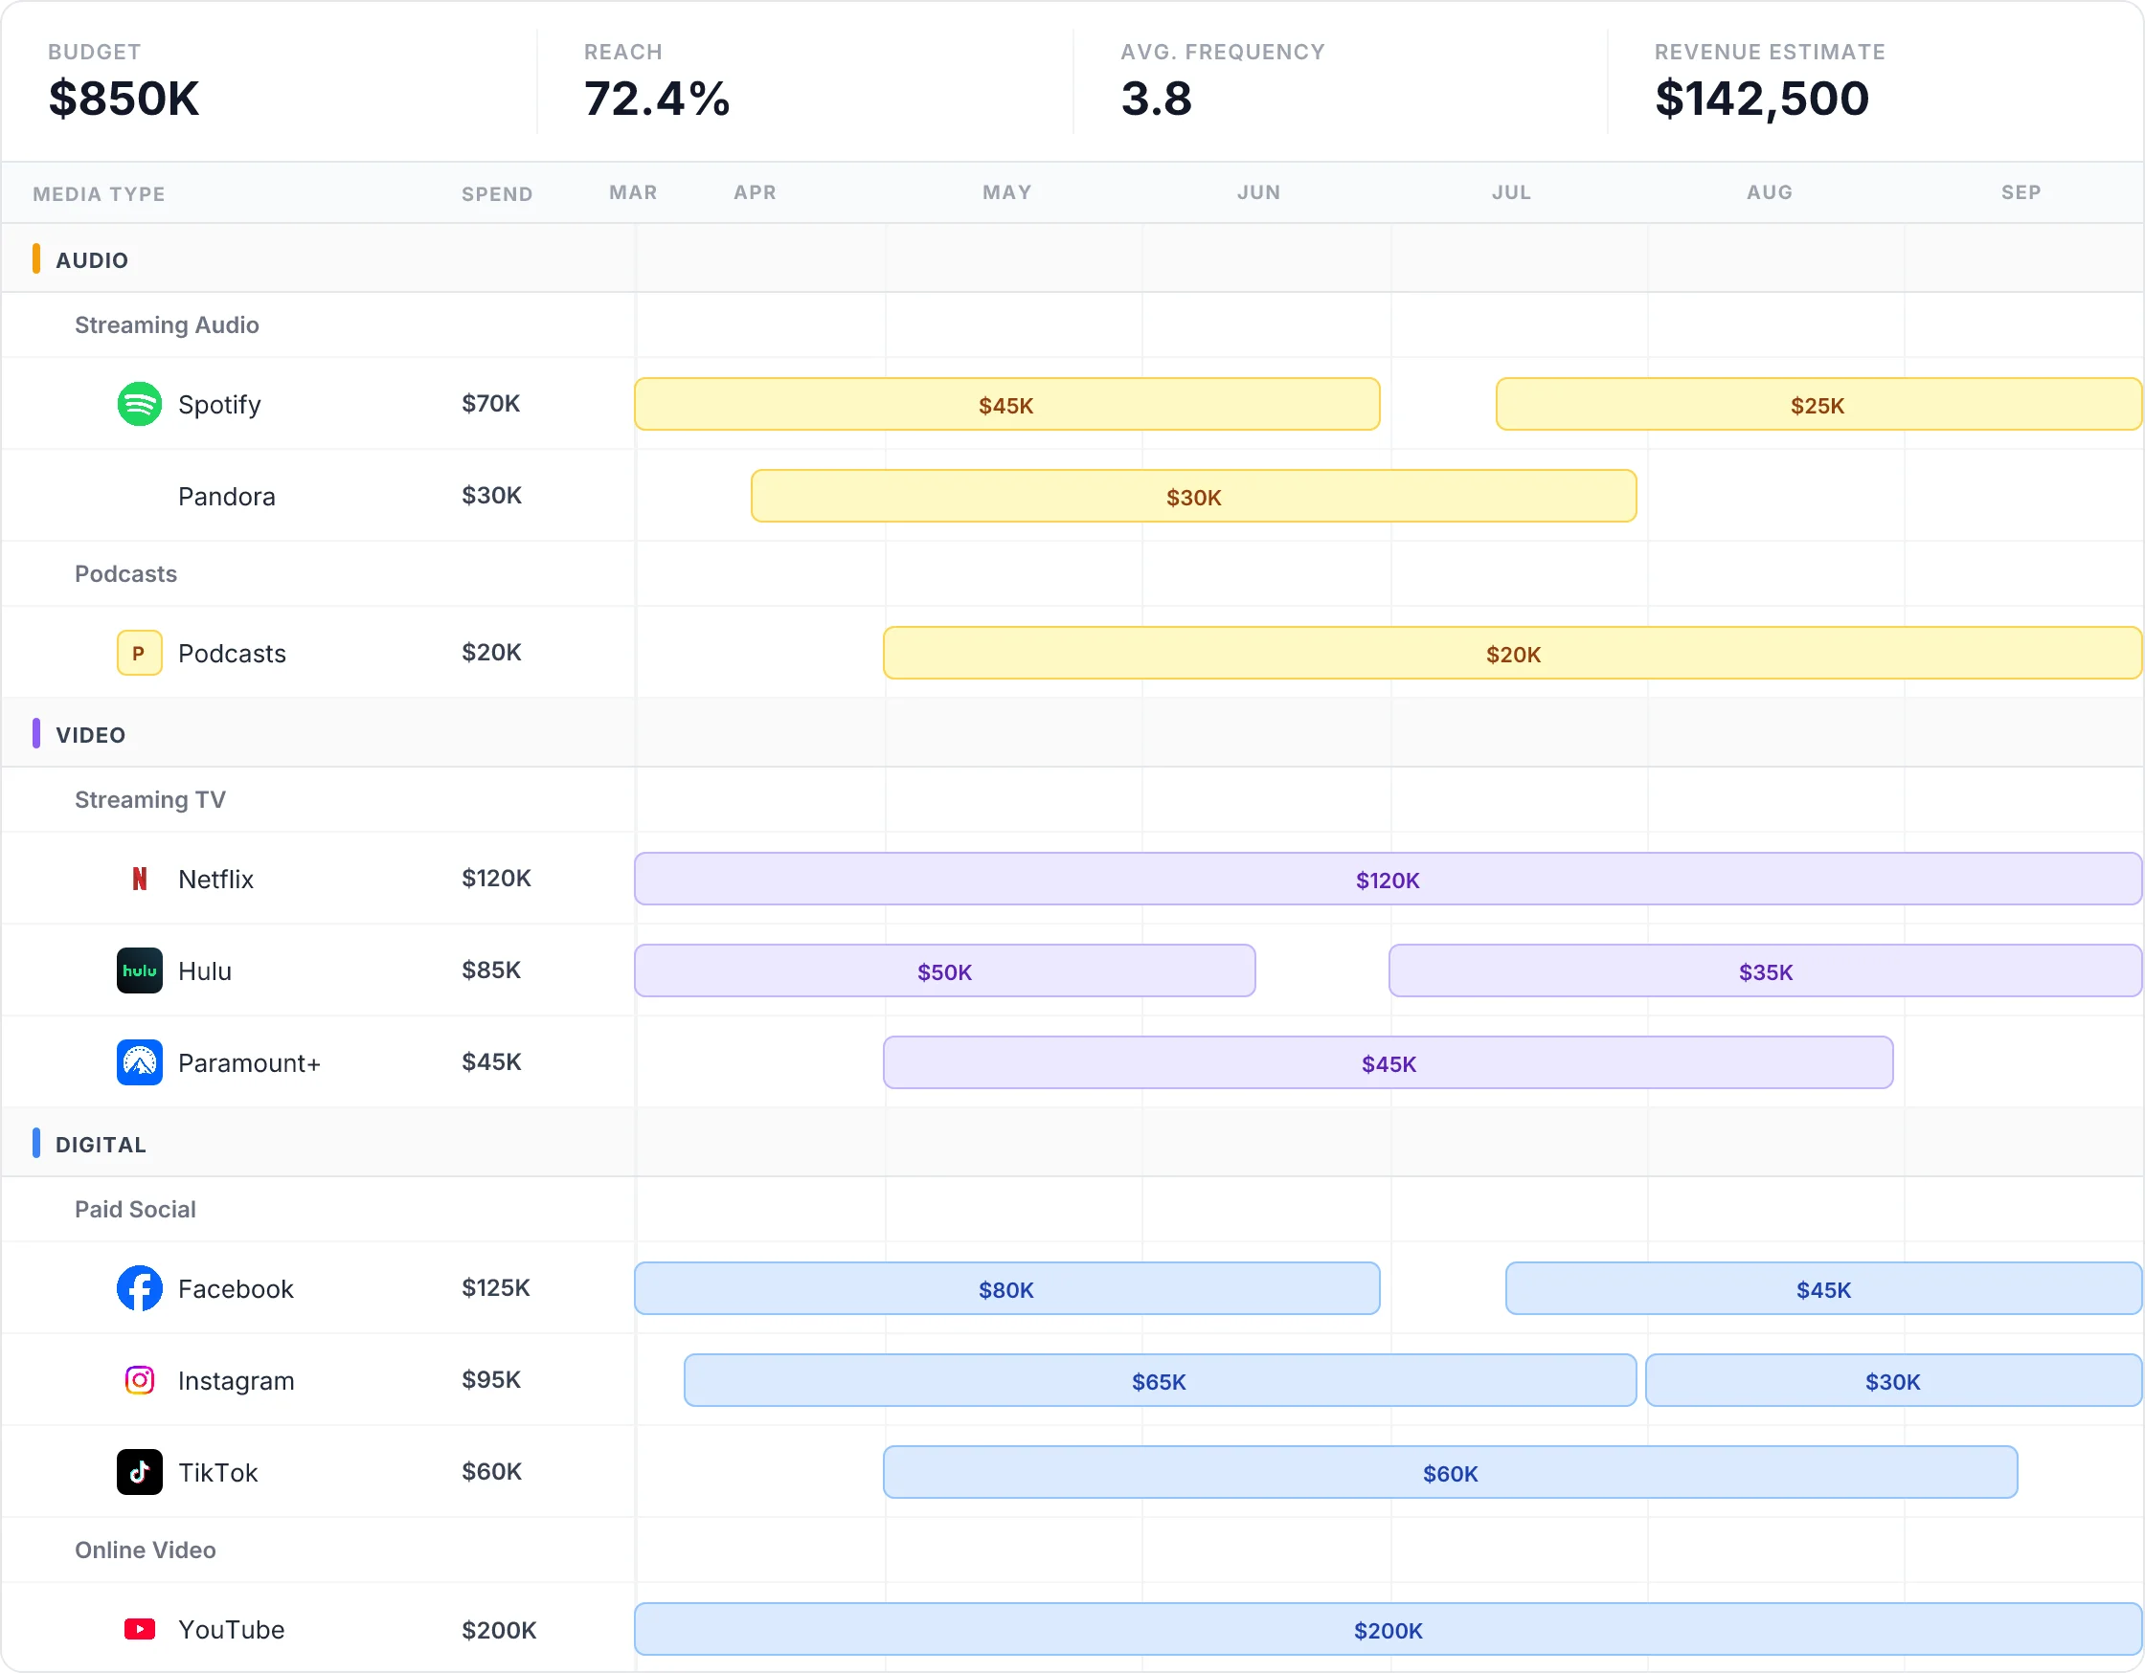2145x1673 pixels.
Task: Click the YouTube icon
Action: tap(140, 1629)
